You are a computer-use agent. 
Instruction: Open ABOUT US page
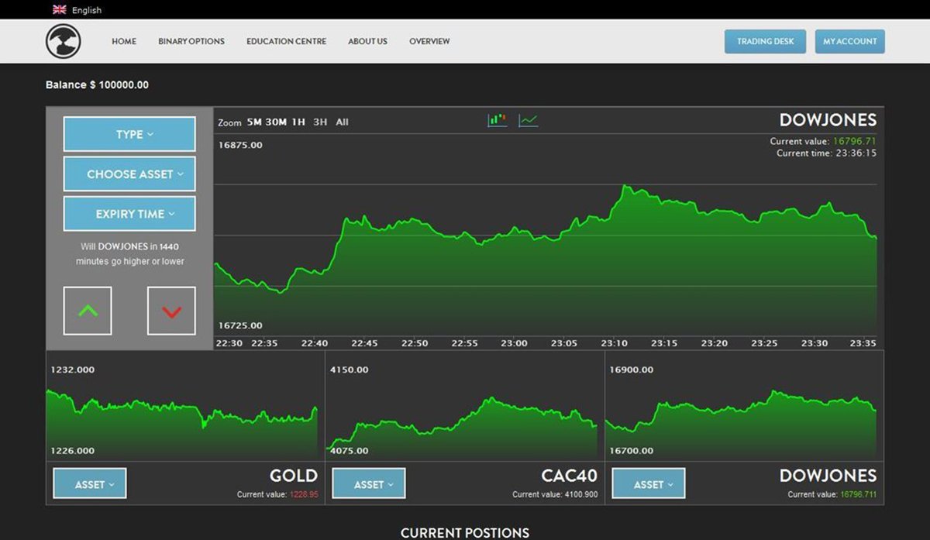tap(367, 42)
